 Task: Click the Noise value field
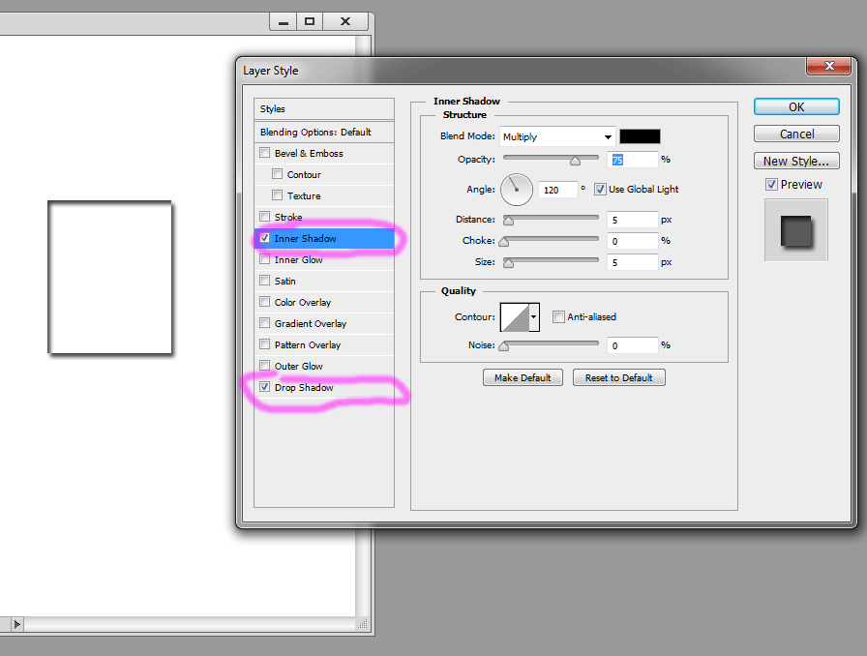633,345
